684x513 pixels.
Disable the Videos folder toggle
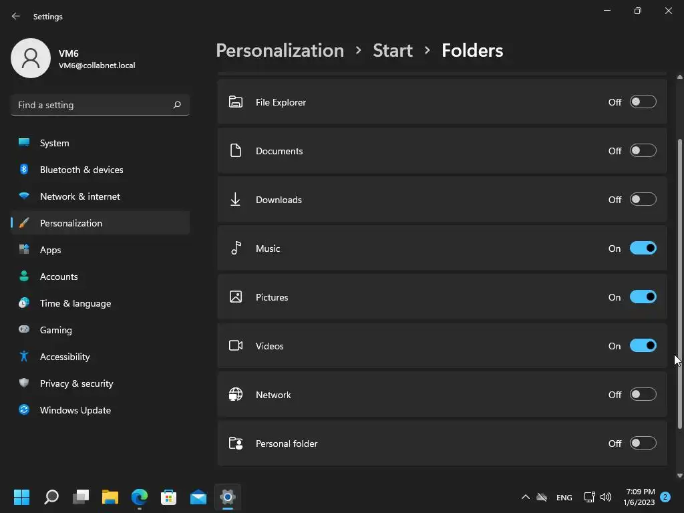coord(643,346)
